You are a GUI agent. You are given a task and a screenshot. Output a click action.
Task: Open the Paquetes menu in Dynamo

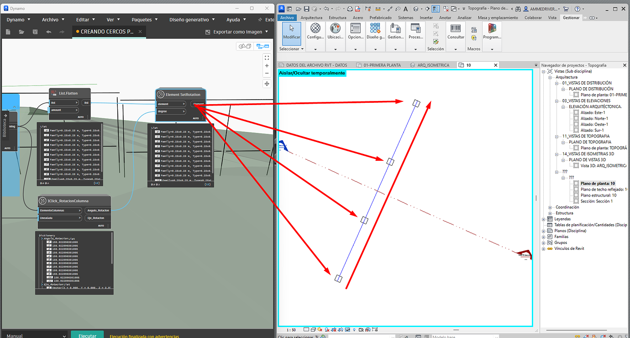(144, 19)
